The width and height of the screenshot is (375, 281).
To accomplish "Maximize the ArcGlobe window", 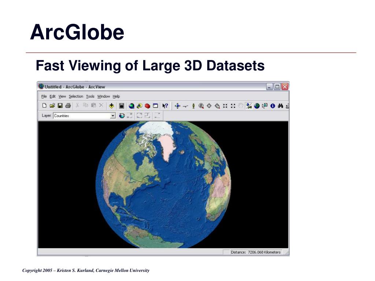I will click(x=277, y=87).
